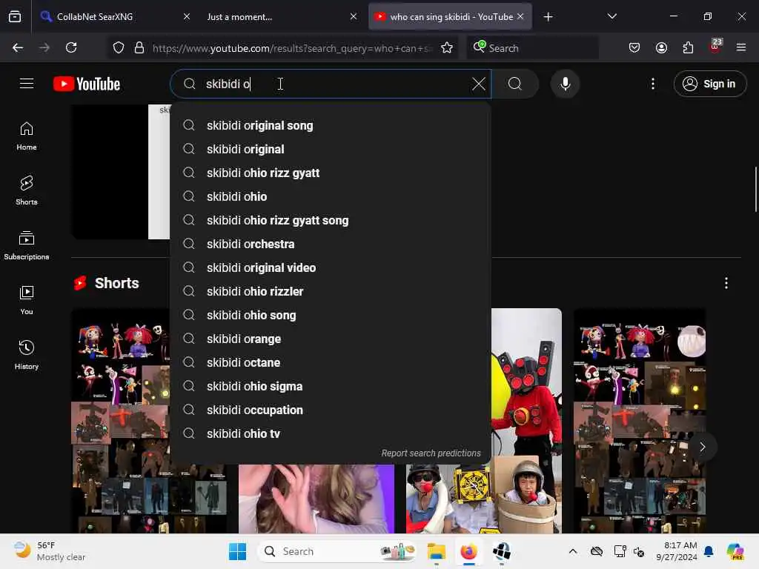The image size is (759, 569).
Task: Choose suggestion skibidi ohio song
Action: tap(331, 315)
